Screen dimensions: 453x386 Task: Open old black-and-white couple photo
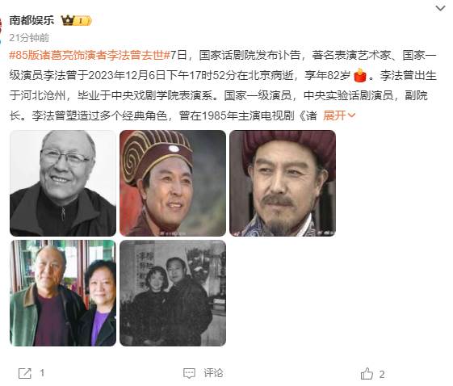coord(173,293)
